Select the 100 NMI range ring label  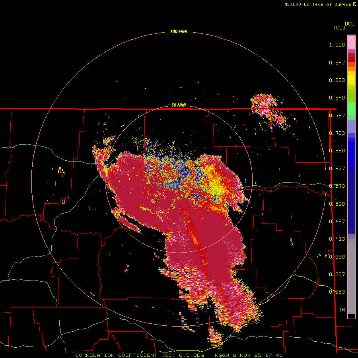179,31
